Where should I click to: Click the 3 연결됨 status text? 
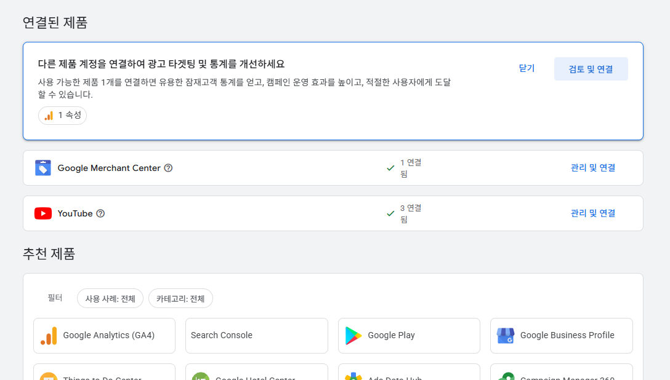pyautogui.click(x=411, y=213)
